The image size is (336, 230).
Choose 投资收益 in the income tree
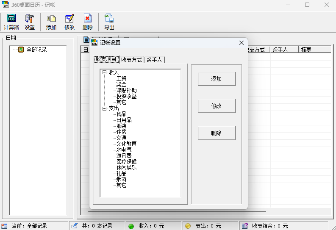pos(126,96)
